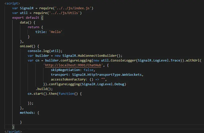The height and width of the screenshot is (133, 204).
Task: Click SignalR.LogLevel.Trace argument
Action: [x=159, y=60]
